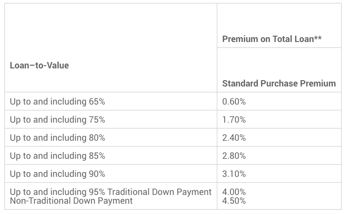Click the 4.50% premium value
The image size is (346, 214).
tap(234, 201)
